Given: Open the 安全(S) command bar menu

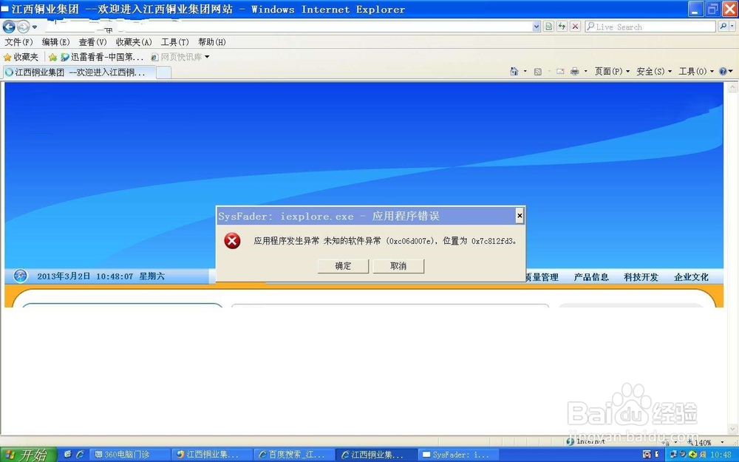Looking at the screenshot, I should tap(654, 72).
